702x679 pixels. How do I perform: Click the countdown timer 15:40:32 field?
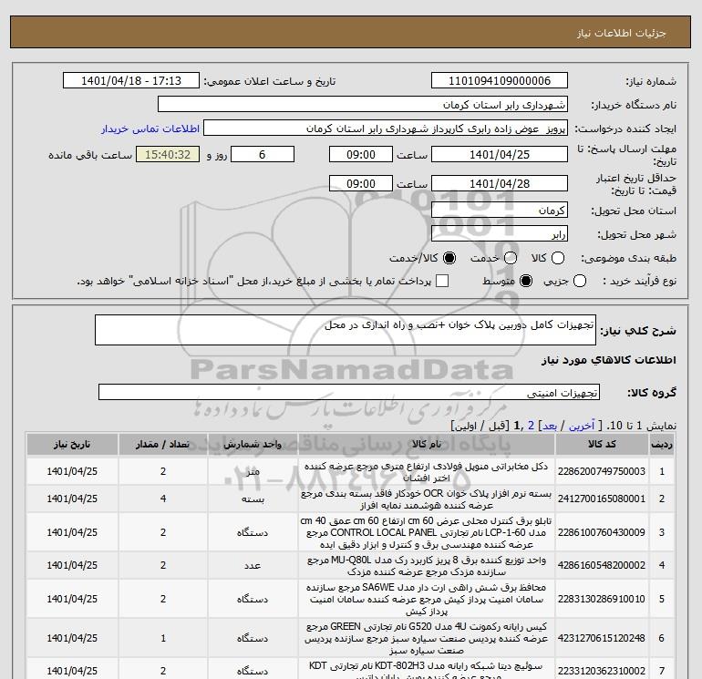[168, 154]
